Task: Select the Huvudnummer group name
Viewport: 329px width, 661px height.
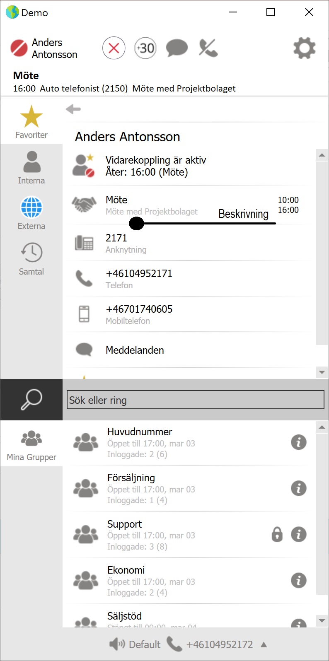Action: (140, 432)
